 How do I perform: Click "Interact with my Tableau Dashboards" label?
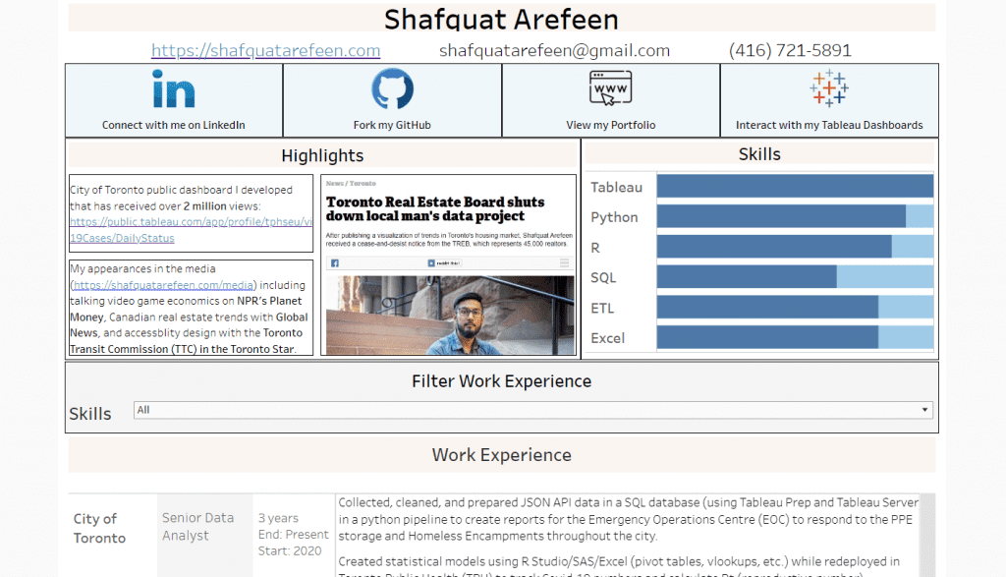click(829, 125)
